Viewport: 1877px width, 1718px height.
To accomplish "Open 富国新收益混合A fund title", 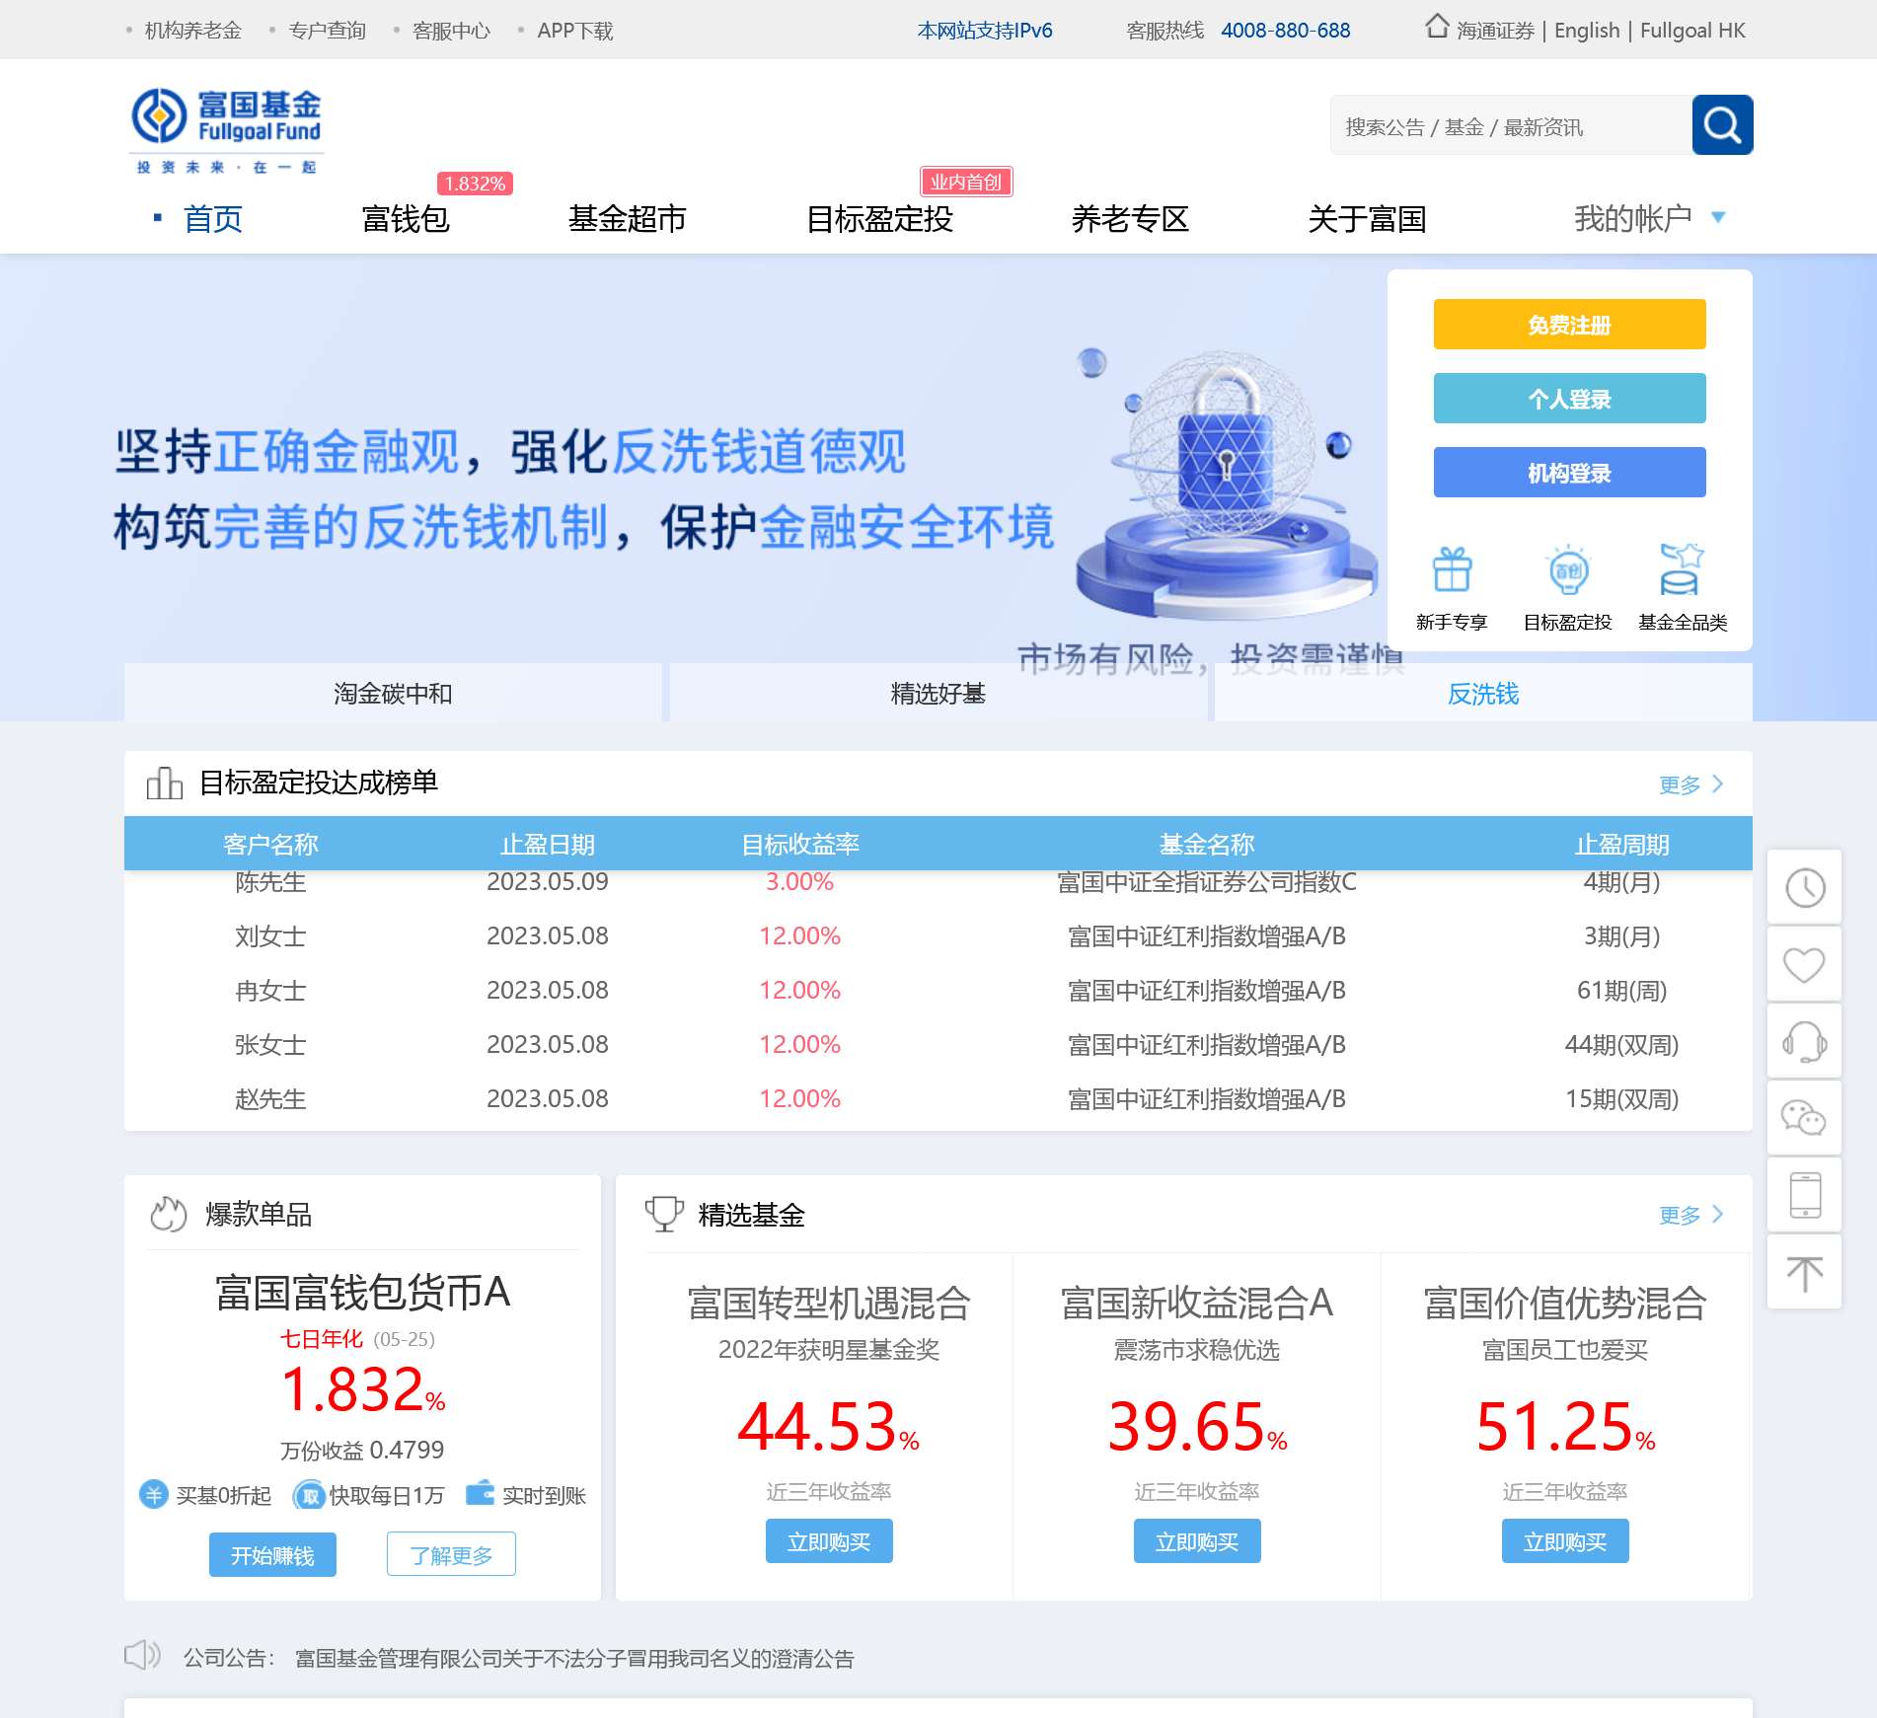I will point(1197,1303).
